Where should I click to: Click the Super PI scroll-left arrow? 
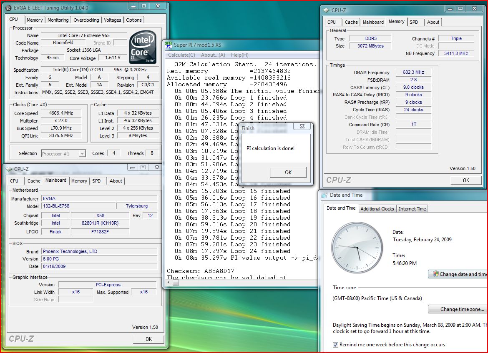point(169,283)
